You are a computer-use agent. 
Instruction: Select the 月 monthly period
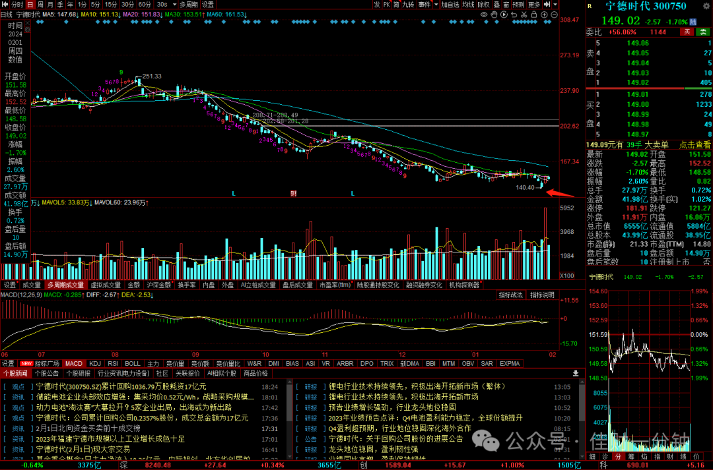50,5
